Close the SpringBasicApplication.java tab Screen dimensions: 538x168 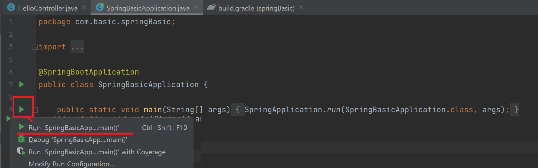(x=196, y=7)
